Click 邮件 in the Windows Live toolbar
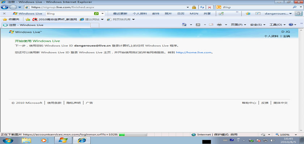304x144 pixels. (x=156, y=14)
